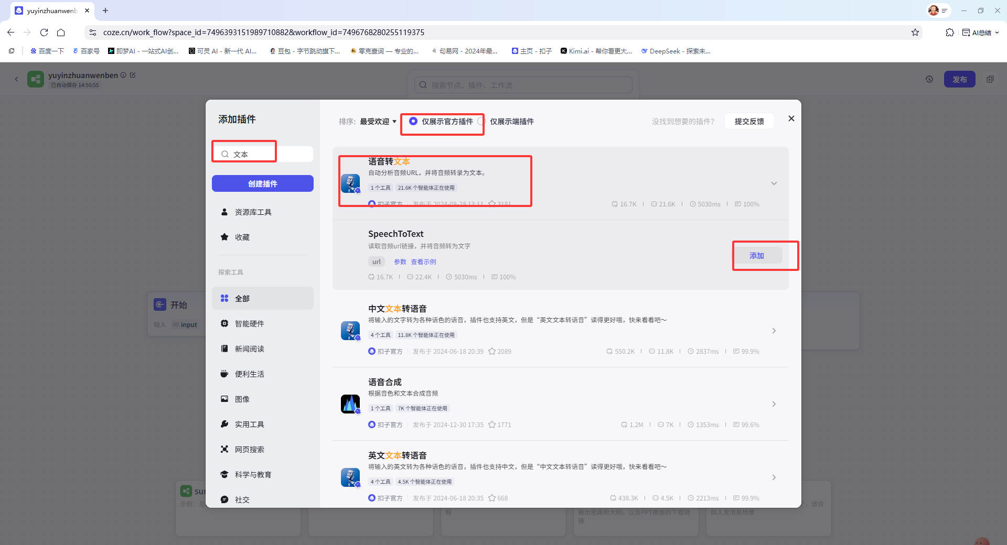Click the browser address bar URL
Image resolution: width=1007 pixels, height=545 pixels.
tap(264, 32)
